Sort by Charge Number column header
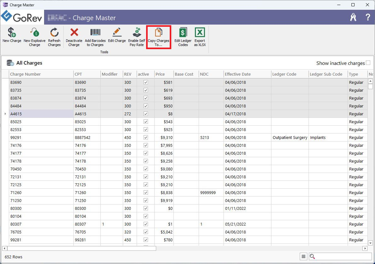This screenshot has height=264, width=375. 41,74
